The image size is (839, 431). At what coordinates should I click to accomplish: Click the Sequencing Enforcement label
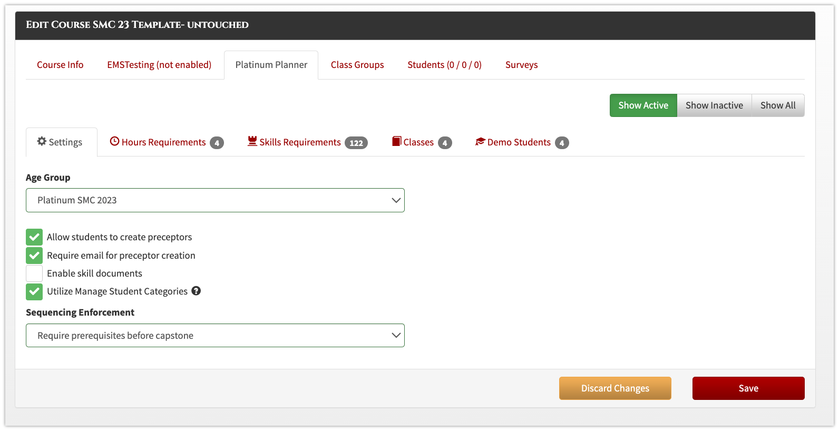[x=80, y=312]
